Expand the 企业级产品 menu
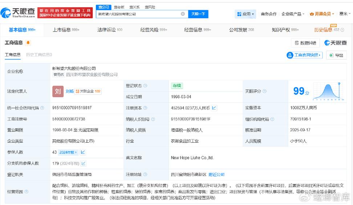The width and height of the screenshot is (353, 205). (x=293, y=14)
